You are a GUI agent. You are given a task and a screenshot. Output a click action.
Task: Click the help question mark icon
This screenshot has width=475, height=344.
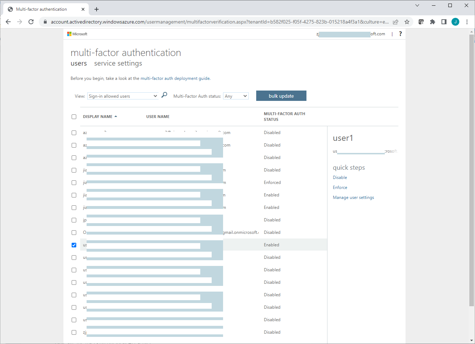coord(400,34)
